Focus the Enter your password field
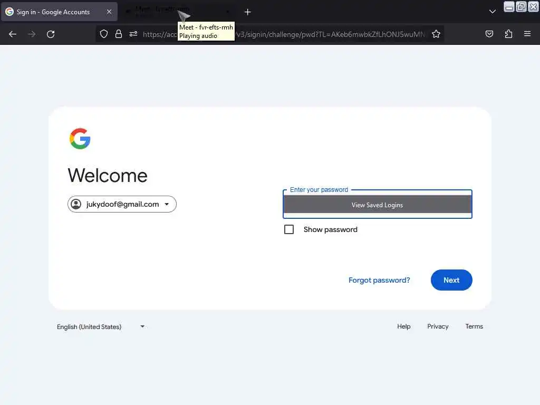The image size is (540, 405). coord(378,204)
